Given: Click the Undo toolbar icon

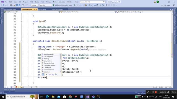Looking at the screenshot, I should click(23, 5).
